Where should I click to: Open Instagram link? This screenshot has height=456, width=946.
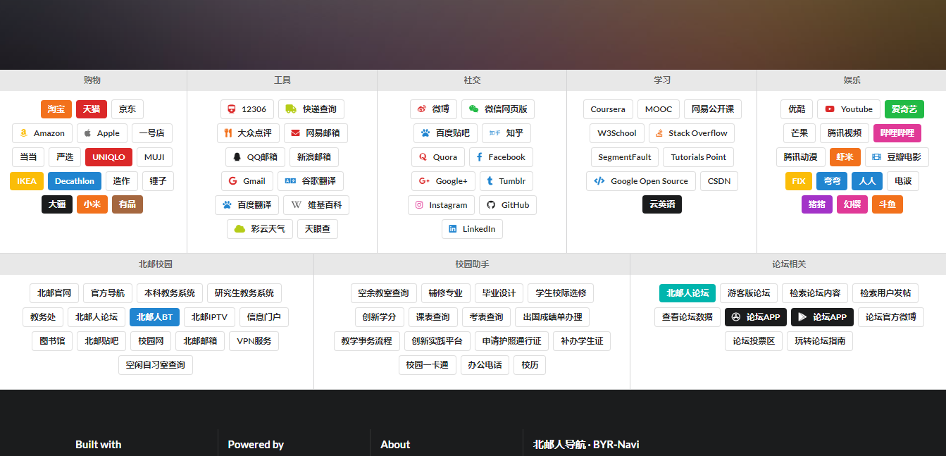pos(441,205)
